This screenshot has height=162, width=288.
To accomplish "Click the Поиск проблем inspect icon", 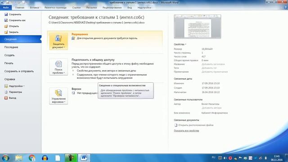I will click(58, 64).
